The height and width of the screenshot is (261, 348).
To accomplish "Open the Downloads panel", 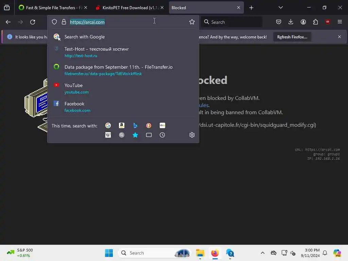I will 291,22.
